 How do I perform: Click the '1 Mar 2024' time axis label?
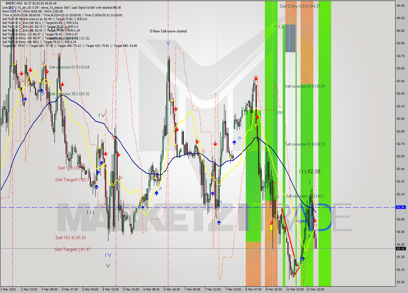[x=8, y=289]
